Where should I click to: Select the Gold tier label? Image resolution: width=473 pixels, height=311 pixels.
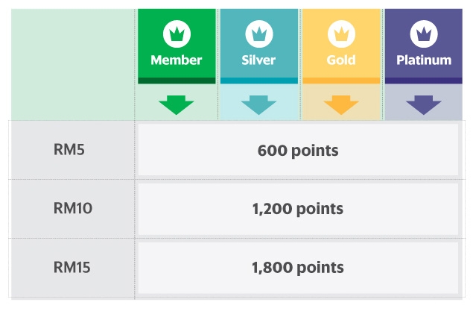[x=340, y=60]
